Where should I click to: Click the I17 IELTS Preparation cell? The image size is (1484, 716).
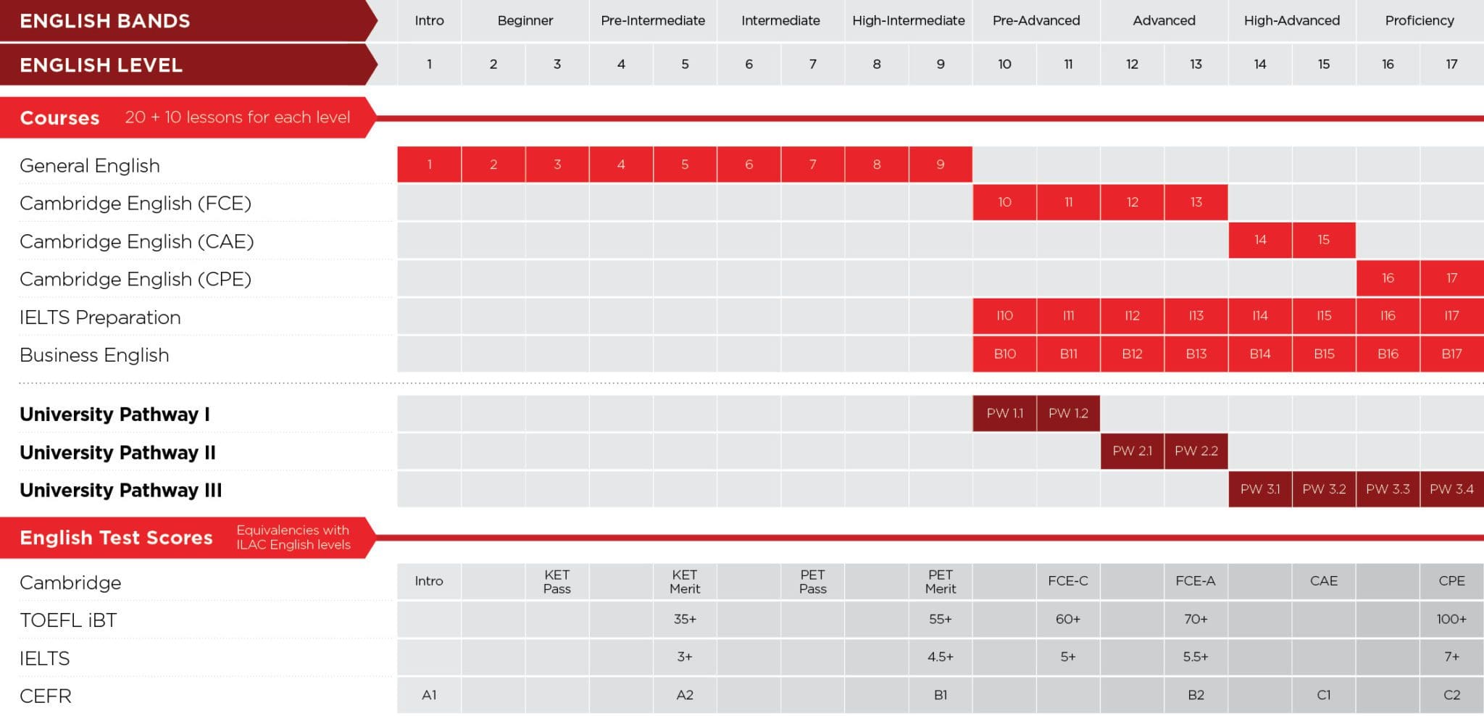[x=1451, y=316]
